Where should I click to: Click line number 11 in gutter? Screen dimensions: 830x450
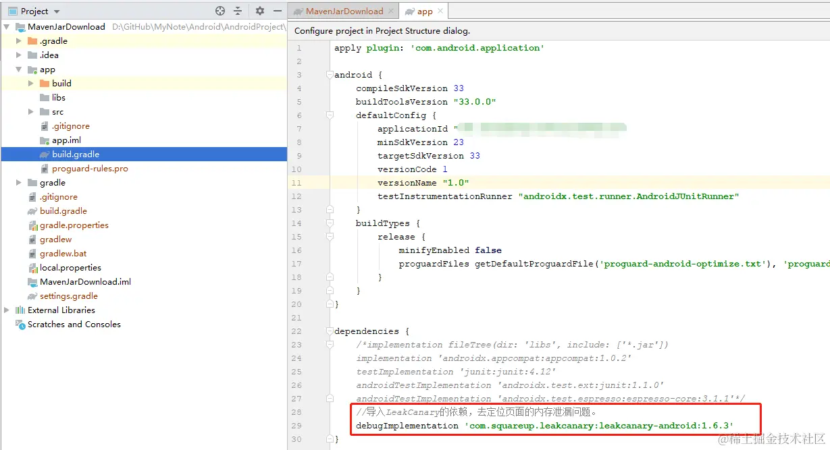(x=297, y=183)
